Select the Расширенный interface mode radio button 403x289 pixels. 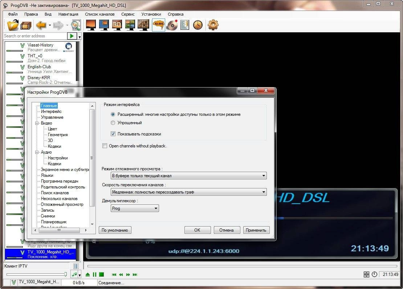coord(113,114)
